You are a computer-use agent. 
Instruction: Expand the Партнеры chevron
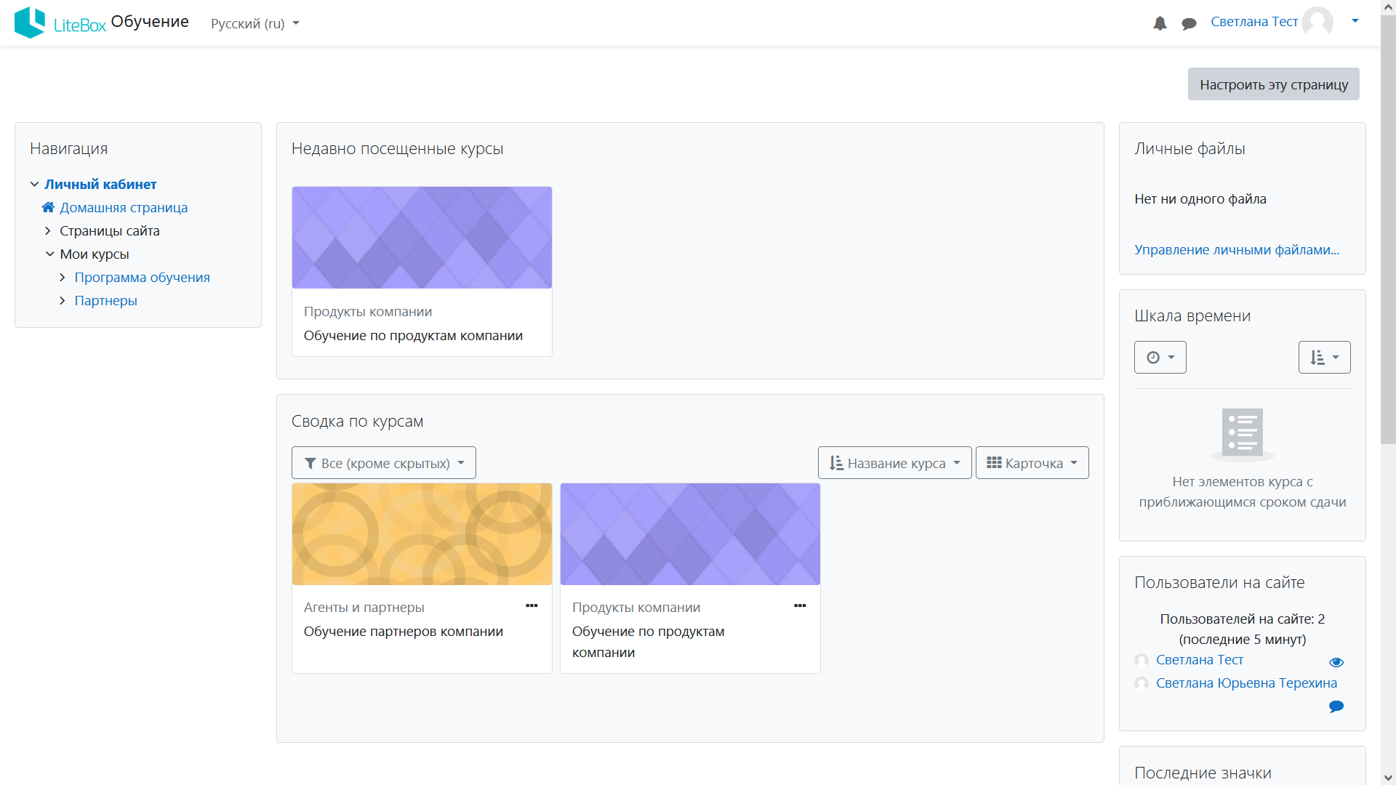click(63, 301)
